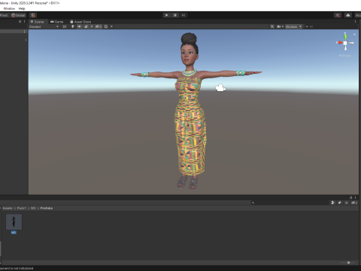361x271 pixels.
Task: Toggle scene lighting bulb icon
Action: click(73, 26)
